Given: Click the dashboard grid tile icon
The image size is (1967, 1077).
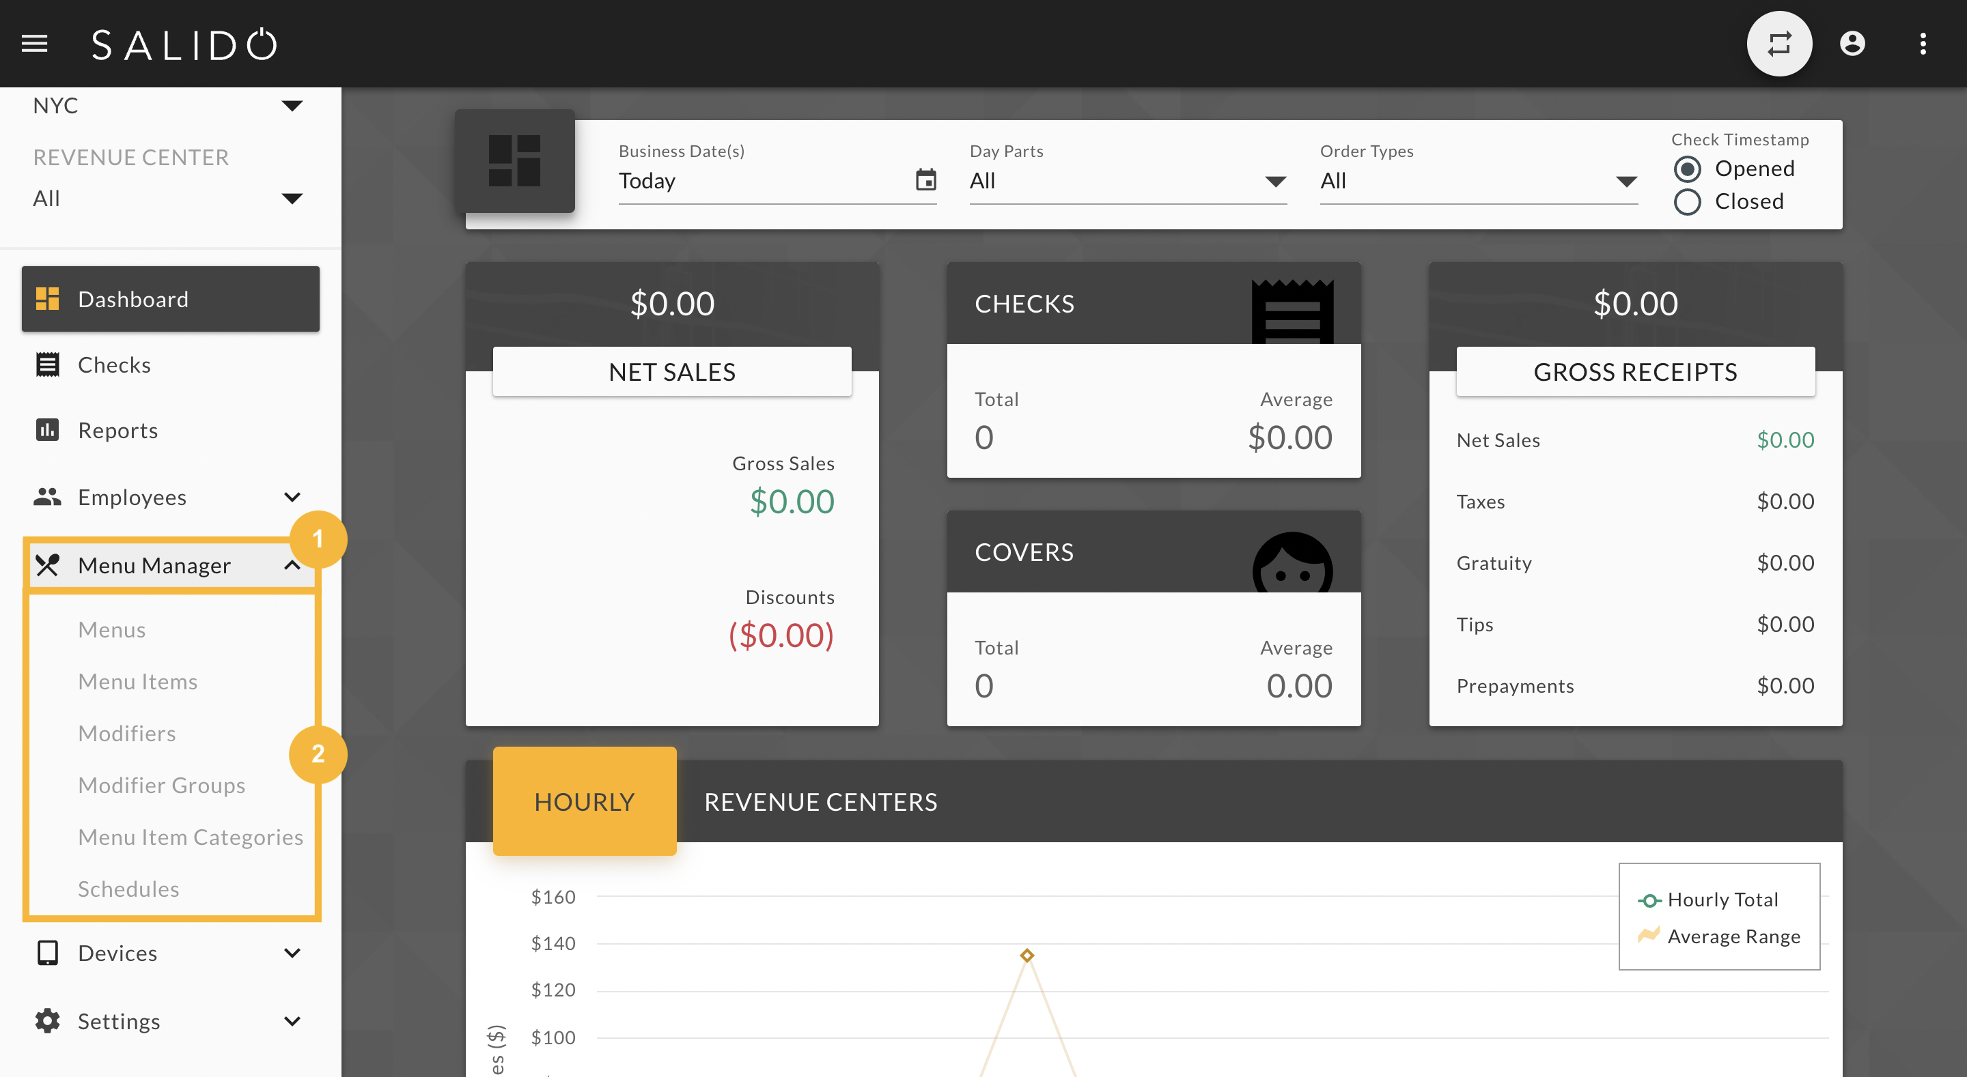Looking at the screenshot, I should tap(515, 161).
